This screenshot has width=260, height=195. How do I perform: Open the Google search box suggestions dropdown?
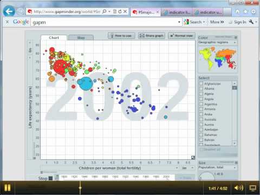click(179, 22)
